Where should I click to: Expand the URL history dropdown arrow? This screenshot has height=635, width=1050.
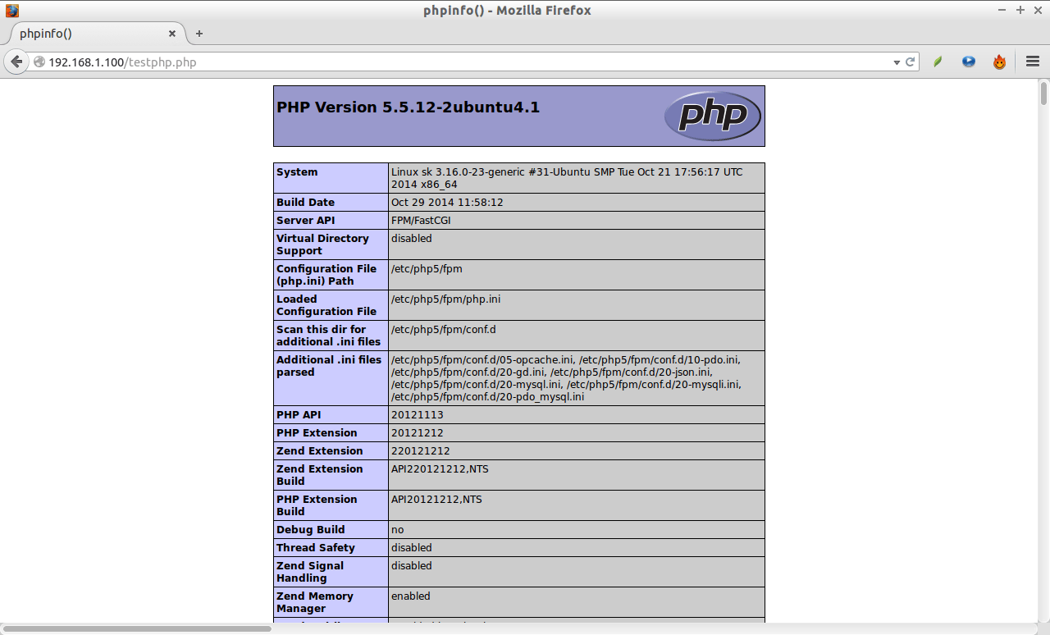pos(896,62)
